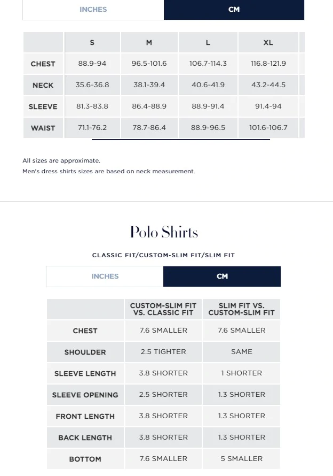Select the NECK row label
The image size is (333, 476).
(x=43, y=86)
